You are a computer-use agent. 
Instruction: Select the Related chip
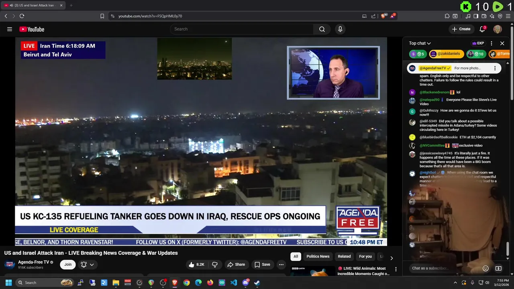[x=344, y=256]
